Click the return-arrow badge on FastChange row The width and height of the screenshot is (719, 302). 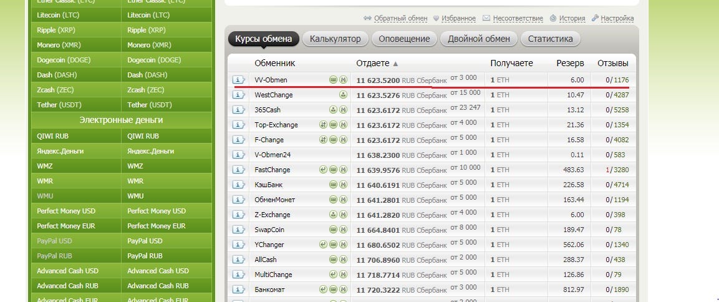click(323, 170)
